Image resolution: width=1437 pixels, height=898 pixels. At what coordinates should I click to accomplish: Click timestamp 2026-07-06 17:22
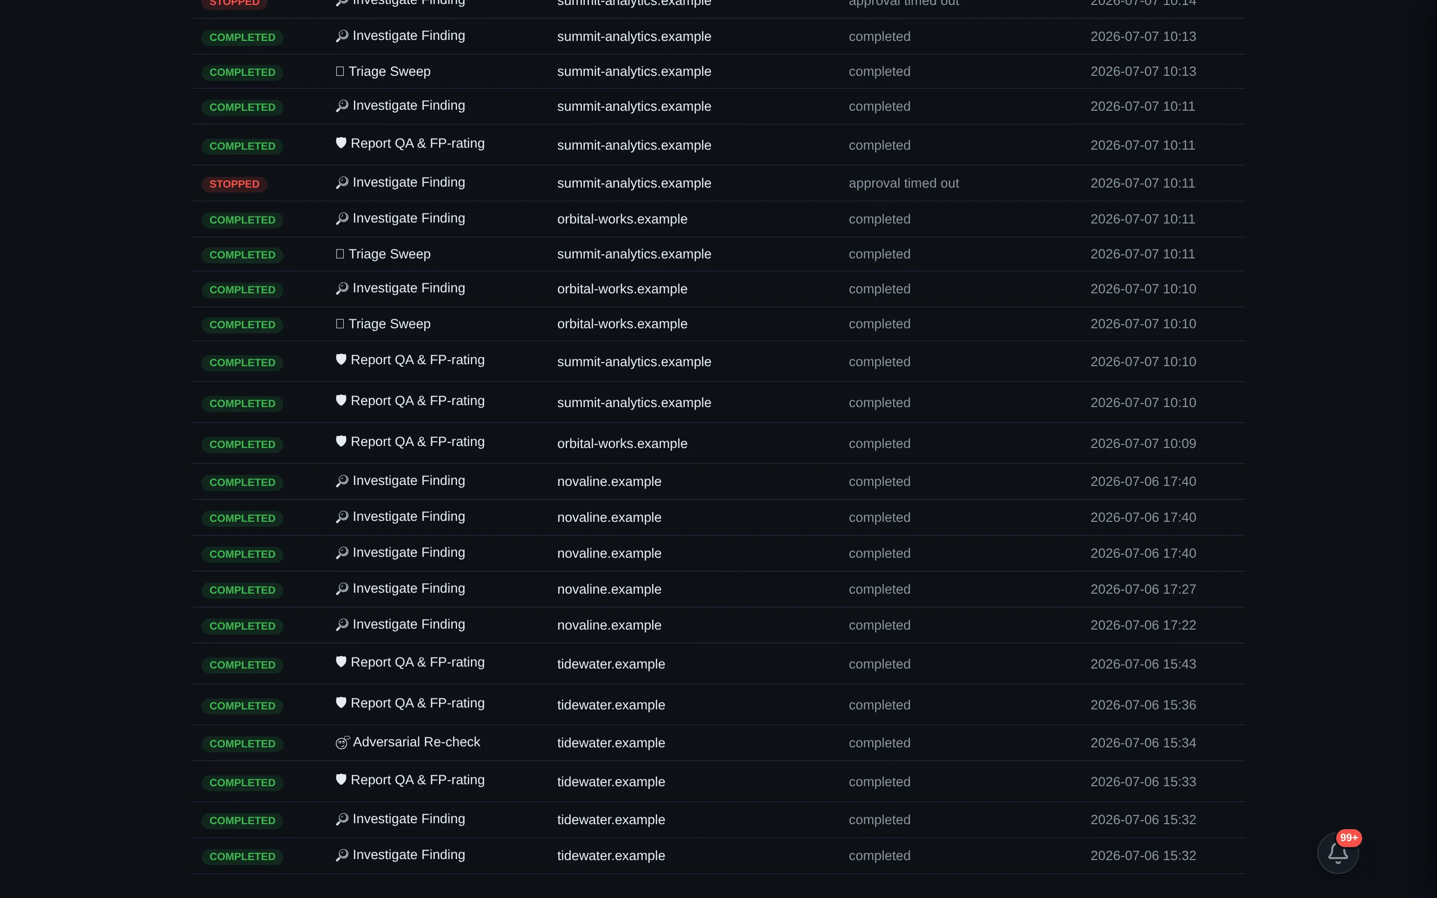1143,625
